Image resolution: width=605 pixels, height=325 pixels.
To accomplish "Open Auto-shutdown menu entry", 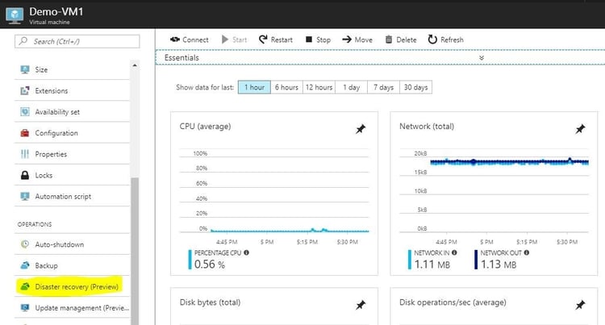I will tap(72, 244).
